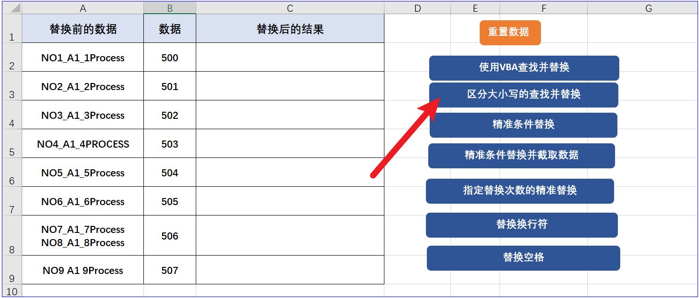Select row 8 header
Viewport: 699px width, 298px height.
[x=12, y=235]
